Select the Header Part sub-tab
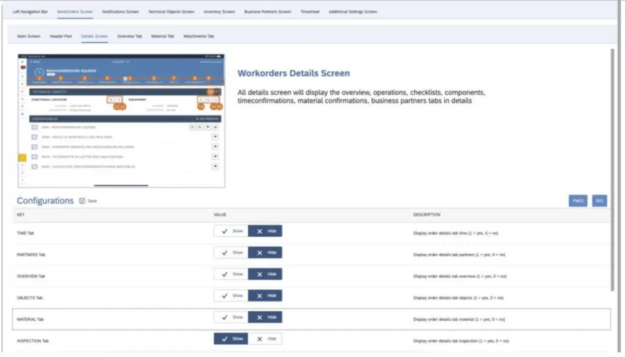Screen dimensions: 625x357 coord(60,36)
